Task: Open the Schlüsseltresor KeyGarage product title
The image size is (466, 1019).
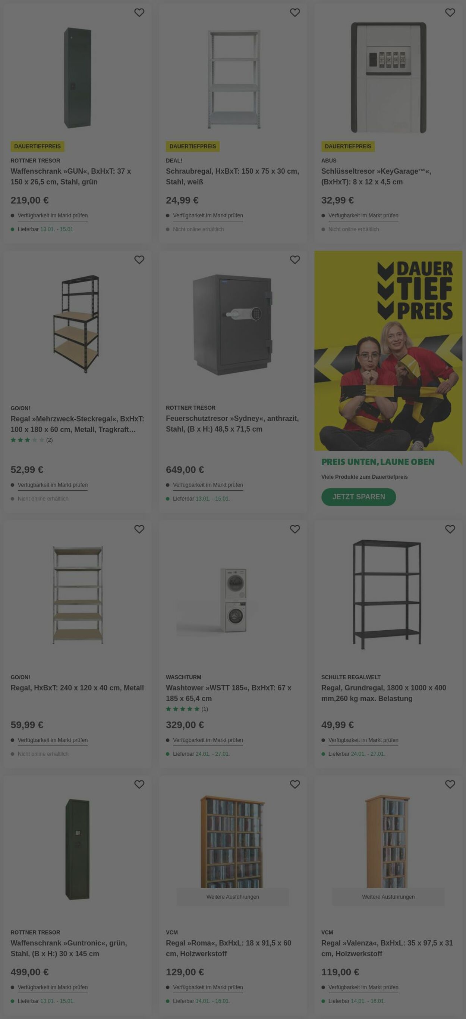Action: click(x=375, y=176)
